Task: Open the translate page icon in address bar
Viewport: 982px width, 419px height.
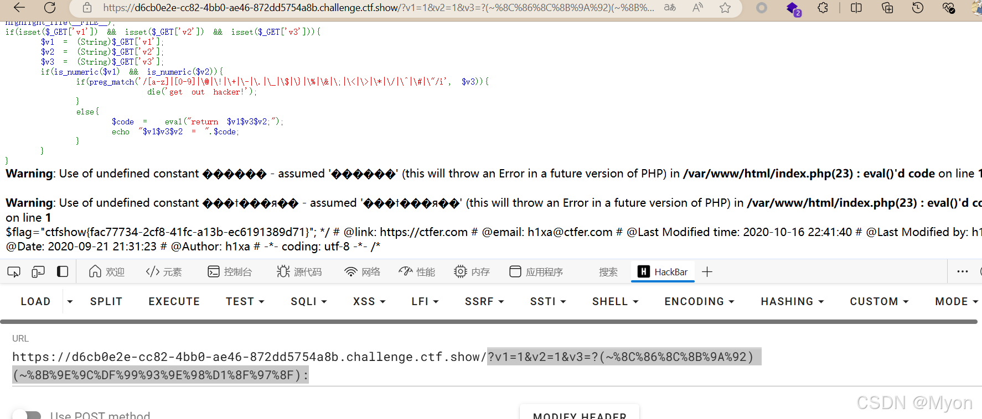Action: click(670, 8)
